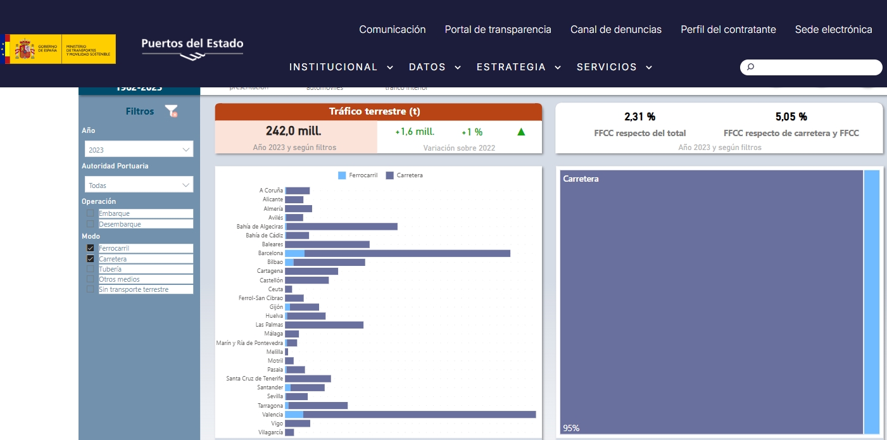
Task: Tick the Desembarque operation checkbox
Action: click(x=91, y=224)
